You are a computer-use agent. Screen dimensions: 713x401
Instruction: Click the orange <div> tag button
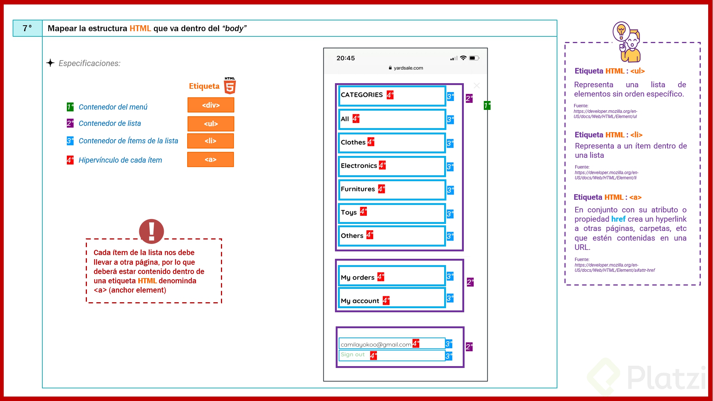210,105
